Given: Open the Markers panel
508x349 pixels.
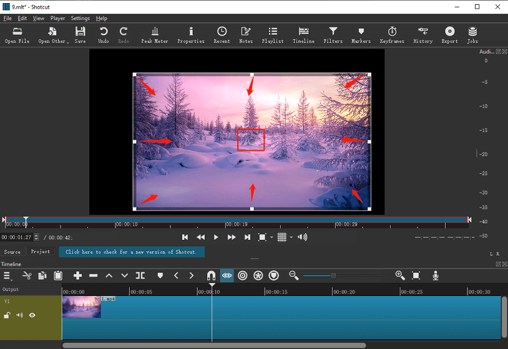Looking at the screenshot, I should coord(361,35).
